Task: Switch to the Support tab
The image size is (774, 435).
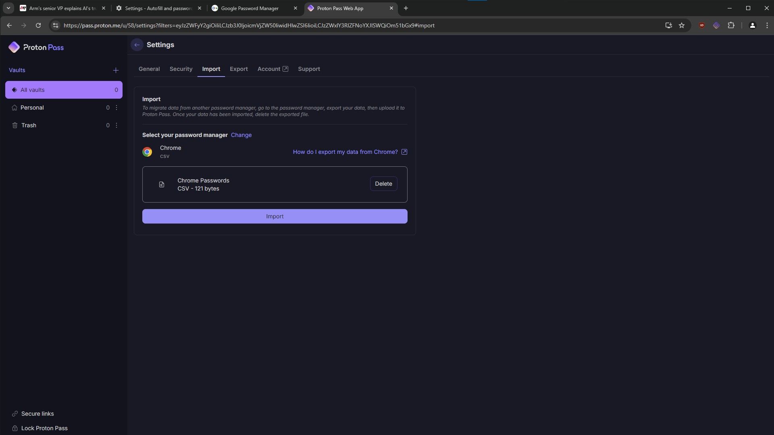Action: click(x=309, y=69)
